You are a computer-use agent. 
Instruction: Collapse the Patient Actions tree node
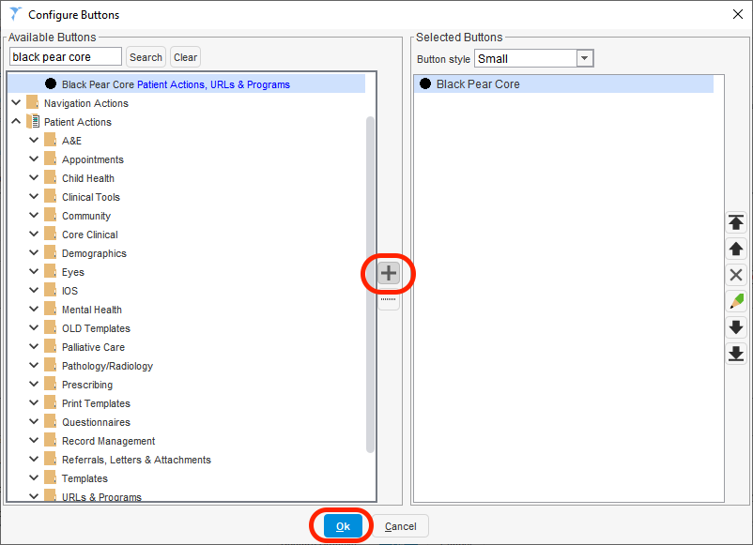(16, 121)
